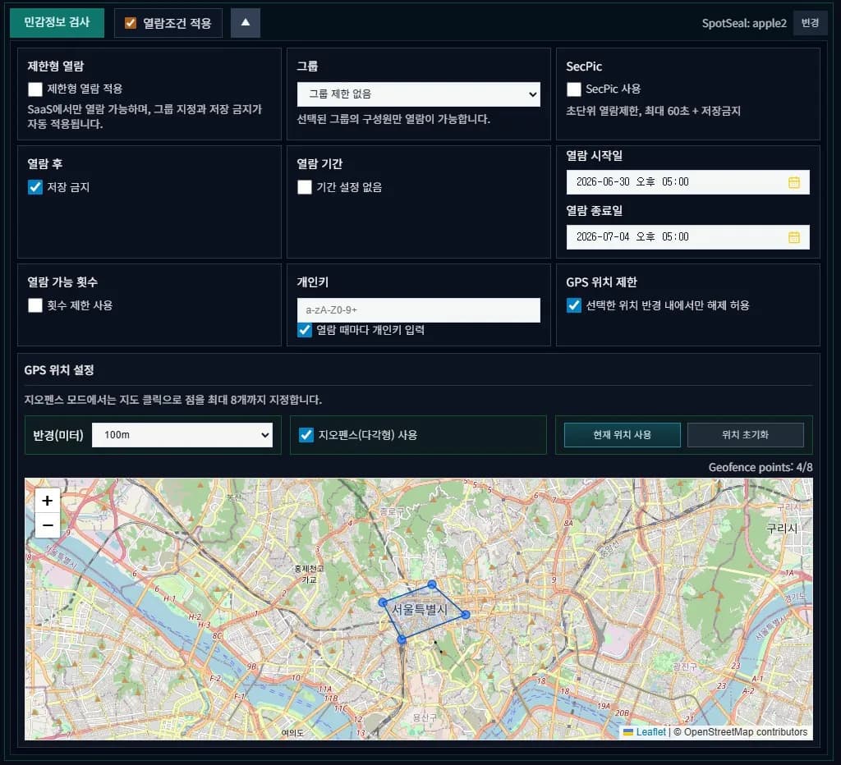
Task: Zoom out on the map
Action: pos(47,525)
